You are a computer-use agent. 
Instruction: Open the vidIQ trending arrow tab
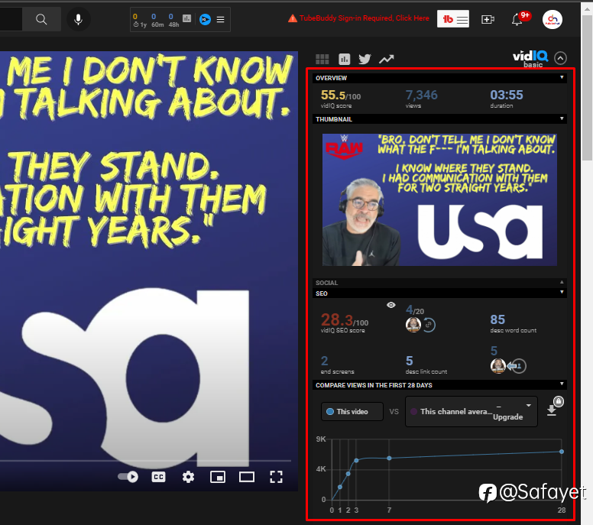[x=387, y=59]
